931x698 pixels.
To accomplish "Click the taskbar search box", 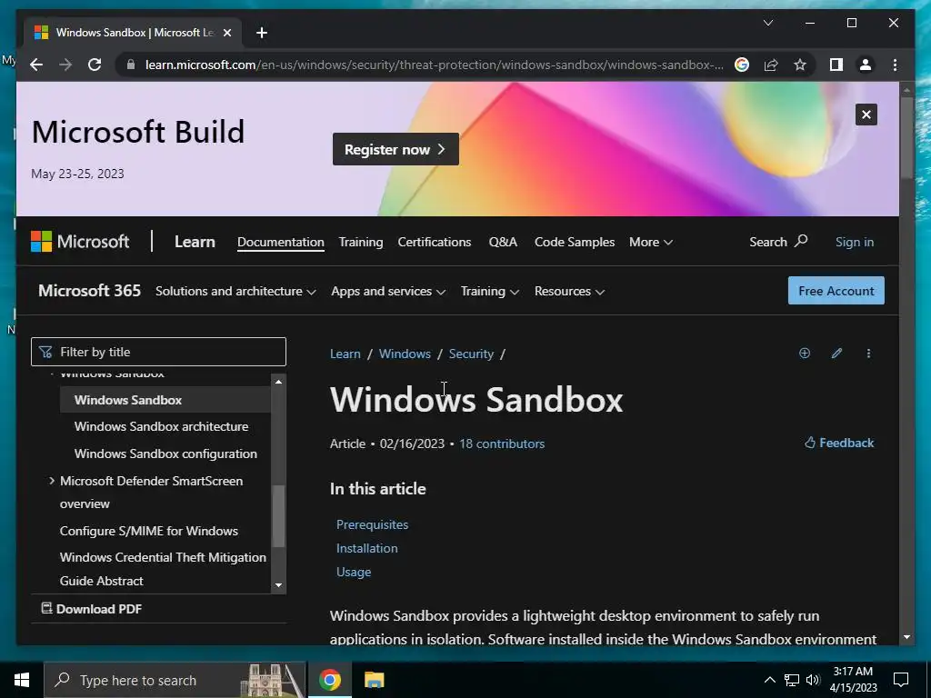I will coord(175,680).
